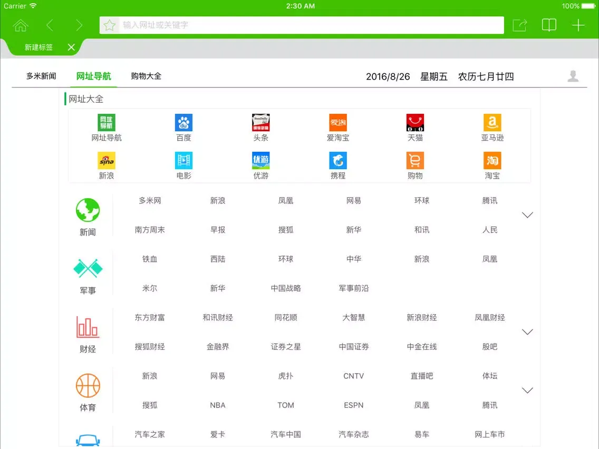Open the Ctrip (携程) icon
The image size is (599, 449).
pyautogui.click(x=338, y=161)
